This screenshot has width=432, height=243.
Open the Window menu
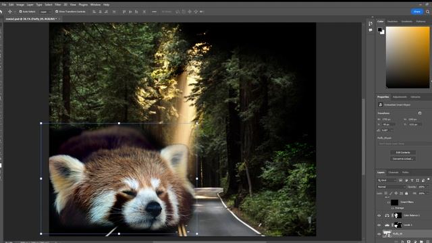tap(95, 5)
